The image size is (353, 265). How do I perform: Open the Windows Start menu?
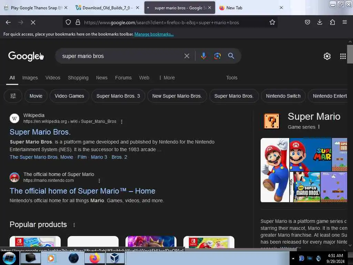point(9,258)
